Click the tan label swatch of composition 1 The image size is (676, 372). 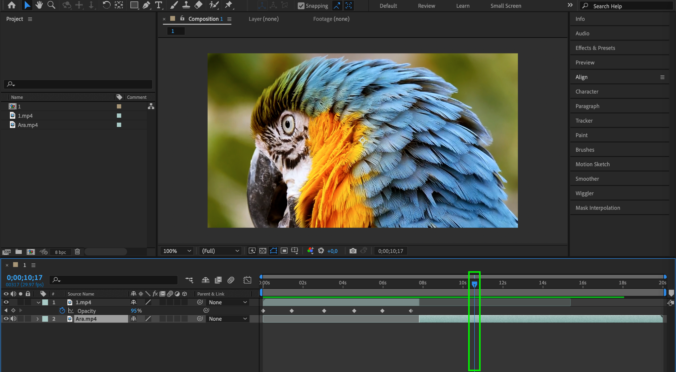click(119, 107)
